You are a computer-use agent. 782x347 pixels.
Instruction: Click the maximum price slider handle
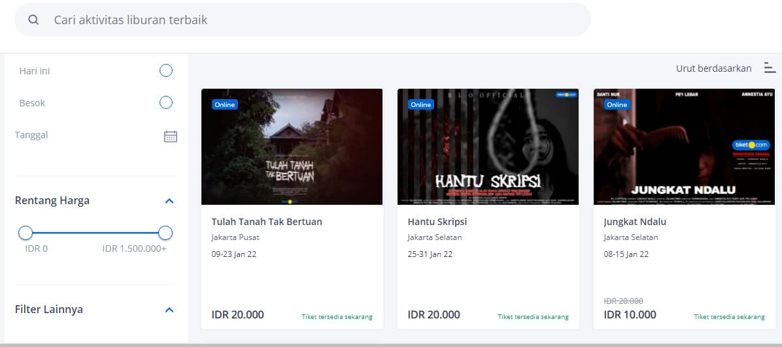(165, 232)
